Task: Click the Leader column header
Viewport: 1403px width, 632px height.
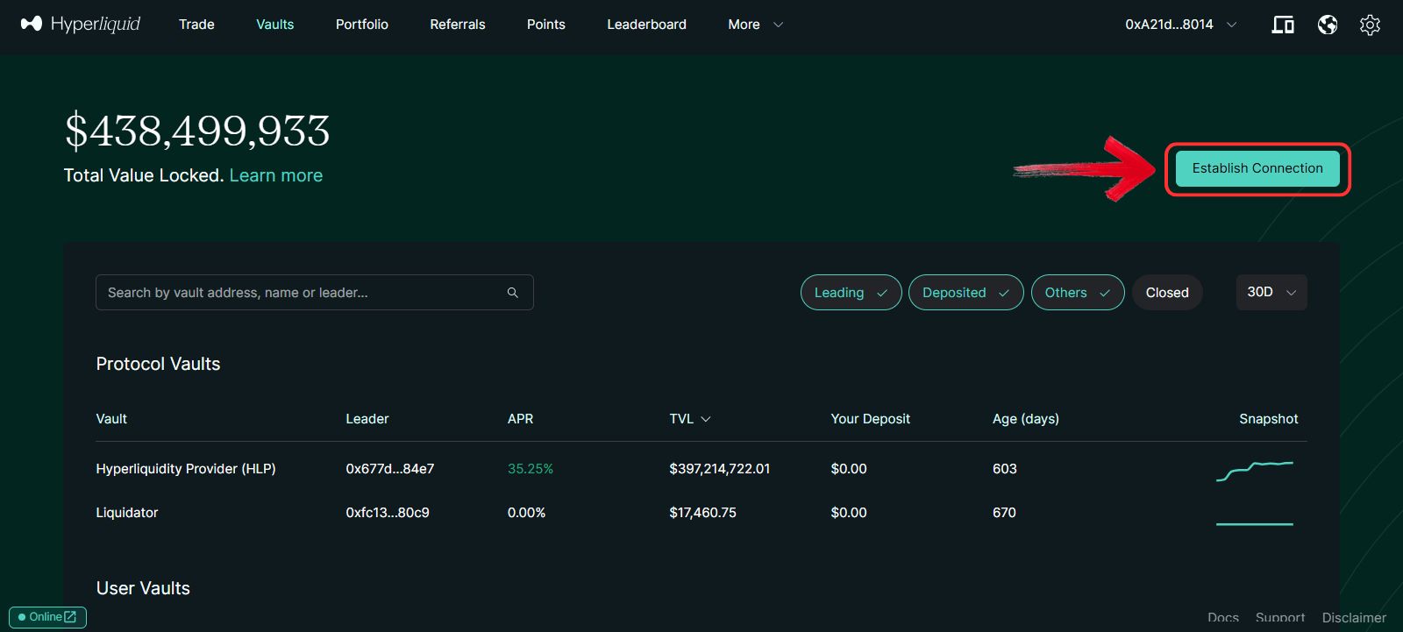Action: coord(367,419)
